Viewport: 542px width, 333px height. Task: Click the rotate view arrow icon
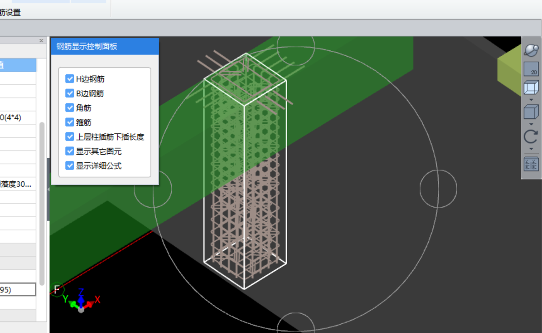tap(531, 137)
